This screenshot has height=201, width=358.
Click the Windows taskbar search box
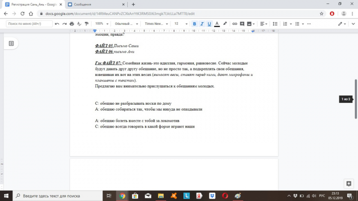point(58,196)
